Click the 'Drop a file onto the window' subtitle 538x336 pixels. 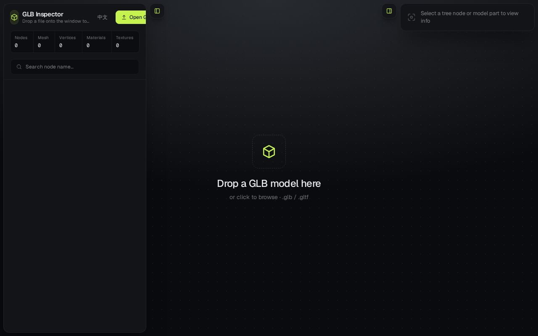tap(56, 21)
